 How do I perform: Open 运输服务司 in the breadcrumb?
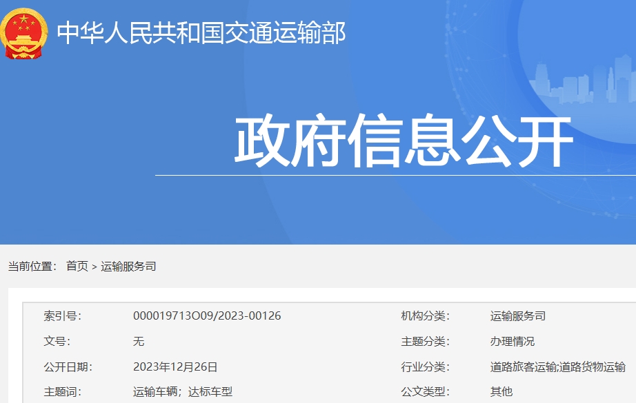point(128,266)
